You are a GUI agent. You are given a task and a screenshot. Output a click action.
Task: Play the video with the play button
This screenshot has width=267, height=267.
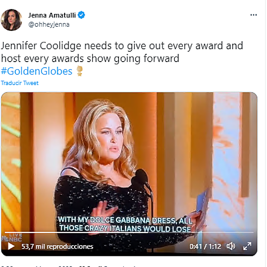coord(11,246)
